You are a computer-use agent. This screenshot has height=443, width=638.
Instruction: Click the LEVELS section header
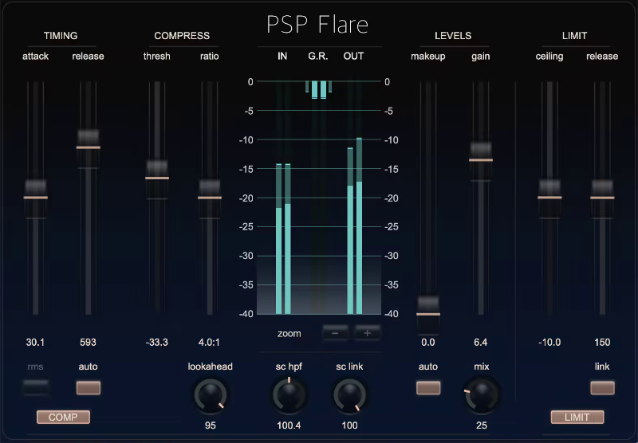[x=453, y=36]
